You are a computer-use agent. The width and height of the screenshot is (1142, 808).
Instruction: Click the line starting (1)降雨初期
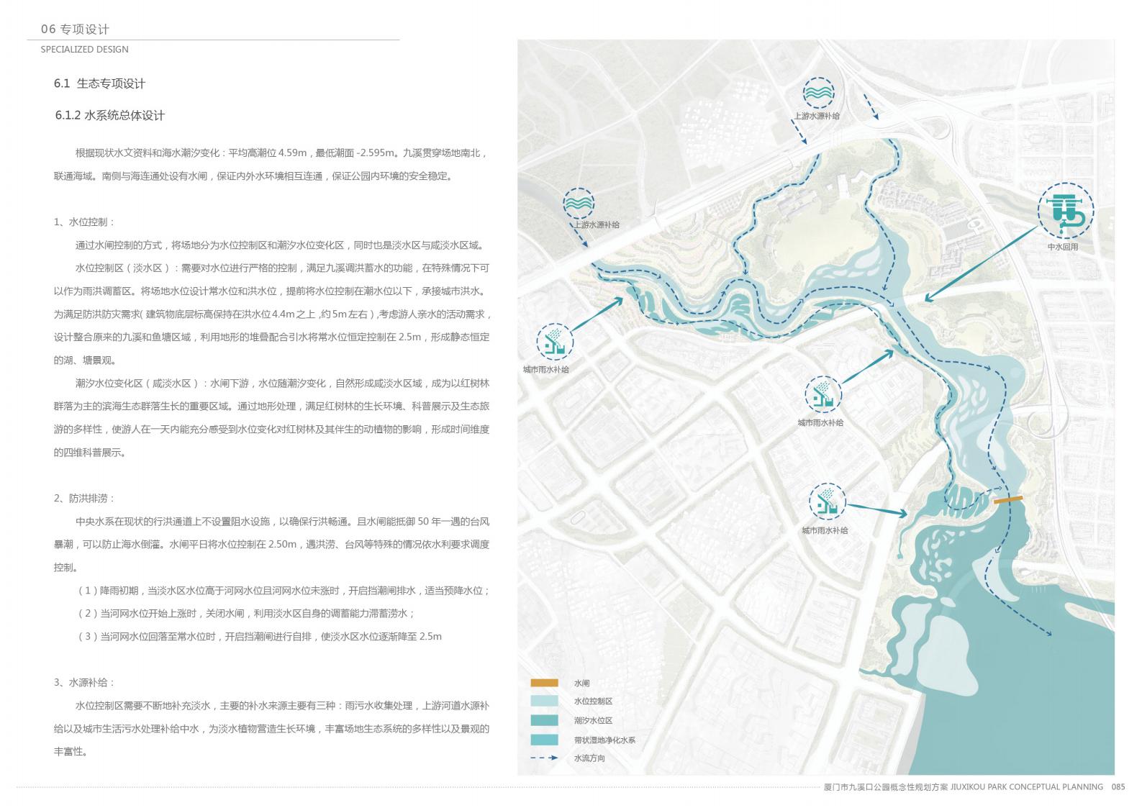click(x=283, y=591)
